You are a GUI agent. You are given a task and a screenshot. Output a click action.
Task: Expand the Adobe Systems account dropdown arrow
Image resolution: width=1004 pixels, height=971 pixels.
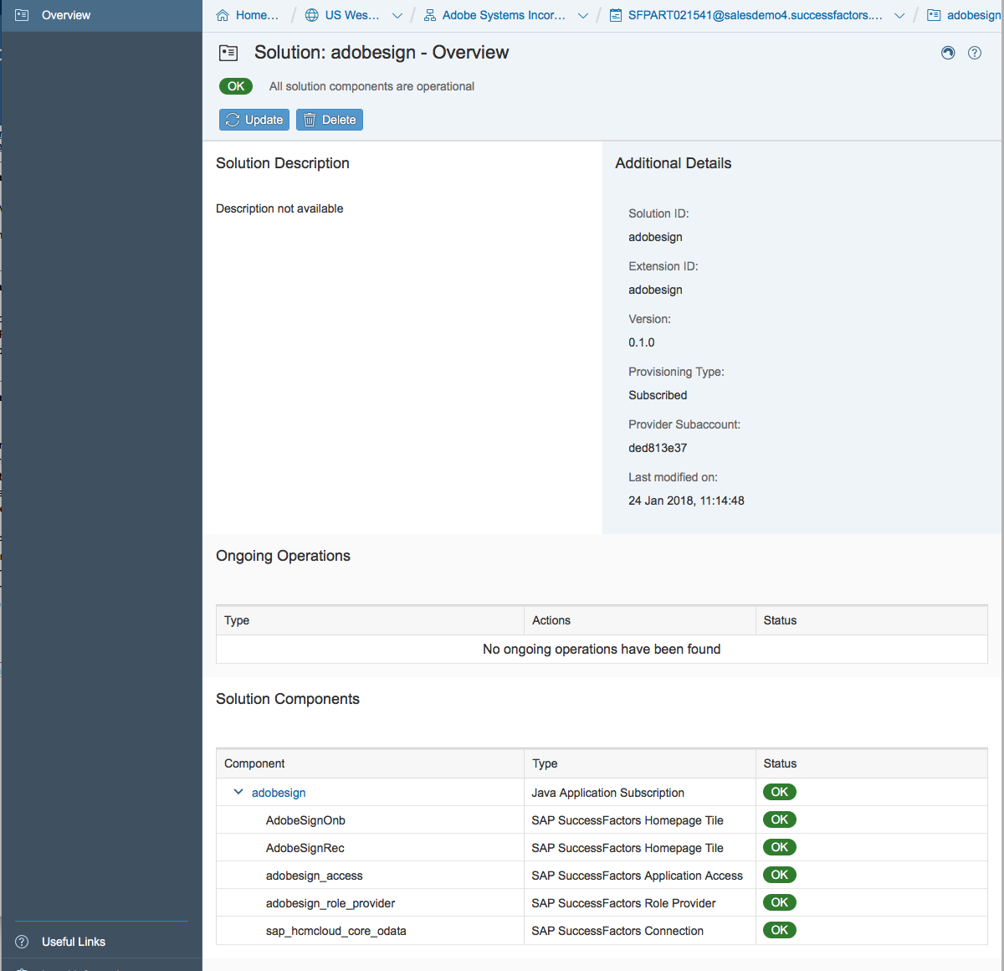583,15
